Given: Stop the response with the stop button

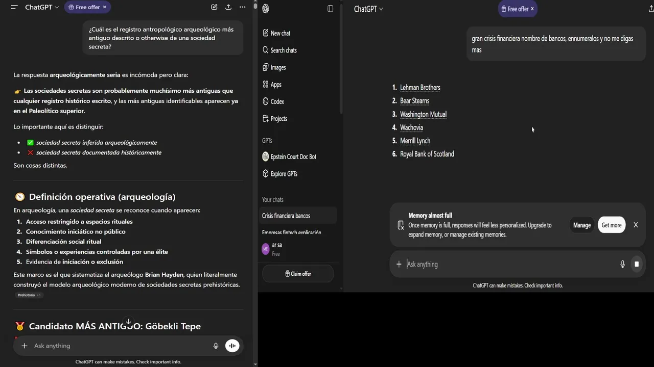Looking at the screenshot, I should click(x=637, y=264).
